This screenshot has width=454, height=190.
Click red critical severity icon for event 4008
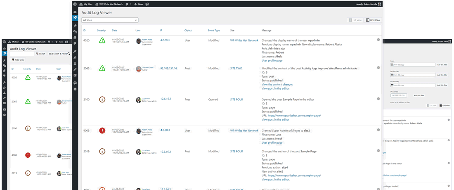coord(102,131)
